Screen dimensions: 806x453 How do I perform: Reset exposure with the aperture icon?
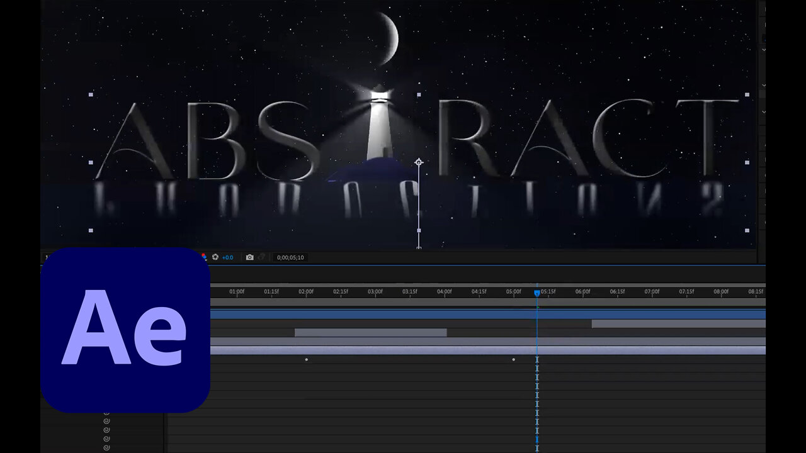215,257
